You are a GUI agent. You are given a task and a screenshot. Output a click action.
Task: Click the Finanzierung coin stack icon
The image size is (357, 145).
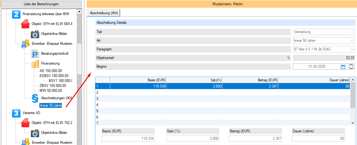coord(35,63)
